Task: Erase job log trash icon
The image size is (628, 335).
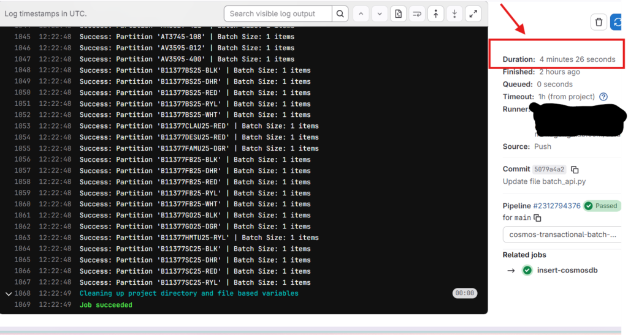Action: (x=599, y=22)
